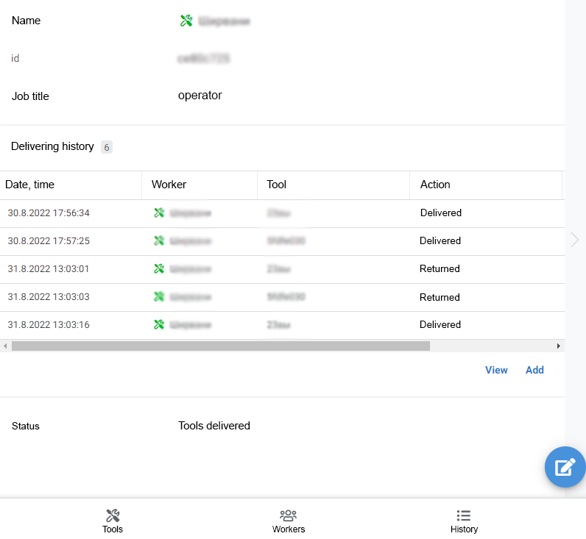This screenshot has width=586, height=539.
Task: Click Returned action in 13:03:03 row
Action: pos(439,298)
